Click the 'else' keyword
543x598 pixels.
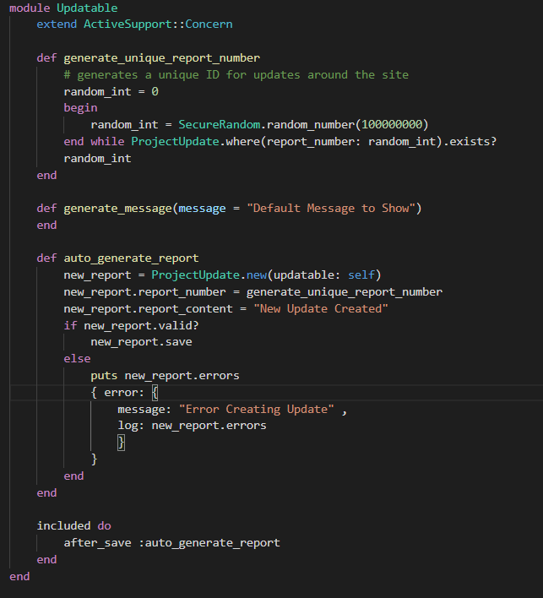coord(77,359)
